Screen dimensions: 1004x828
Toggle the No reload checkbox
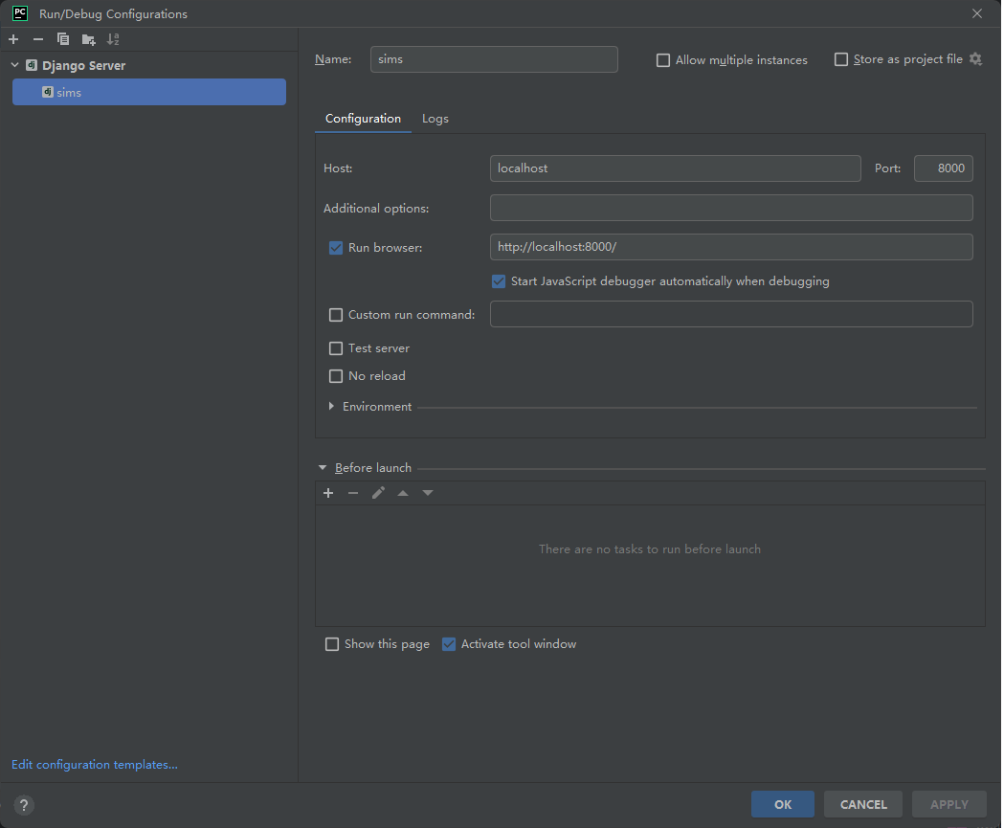[x=336, y=376]
